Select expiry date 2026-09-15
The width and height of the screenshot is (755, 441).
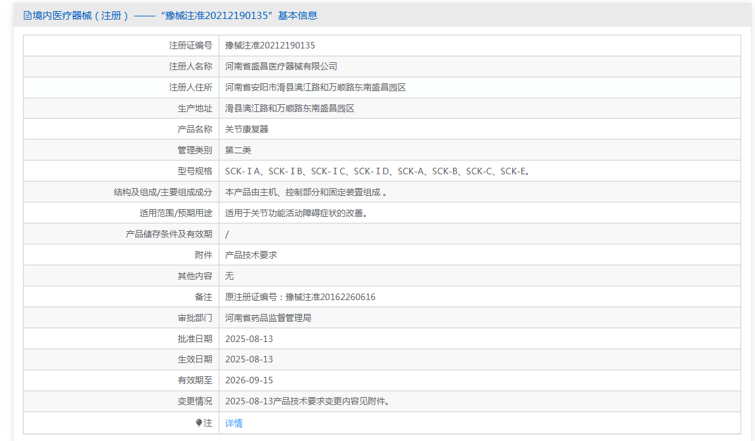point(249,380)
